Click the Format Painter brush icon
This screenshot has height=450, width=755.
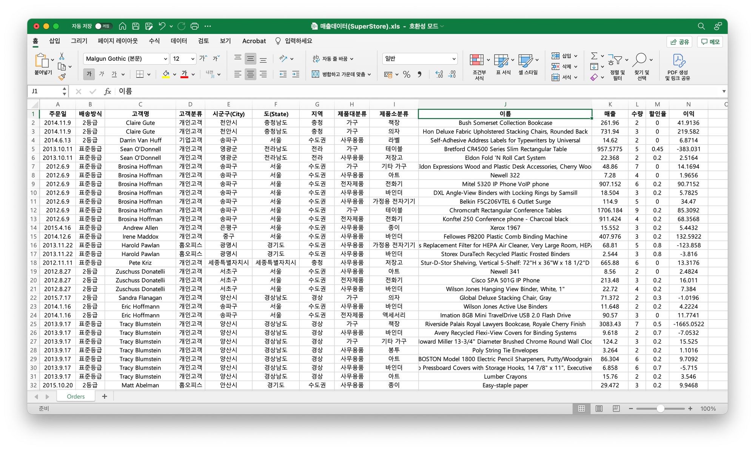click(x=62, y=77)
